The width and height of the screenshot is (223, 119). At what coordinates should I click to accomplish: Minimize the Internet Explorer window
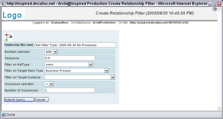point(210,4)
